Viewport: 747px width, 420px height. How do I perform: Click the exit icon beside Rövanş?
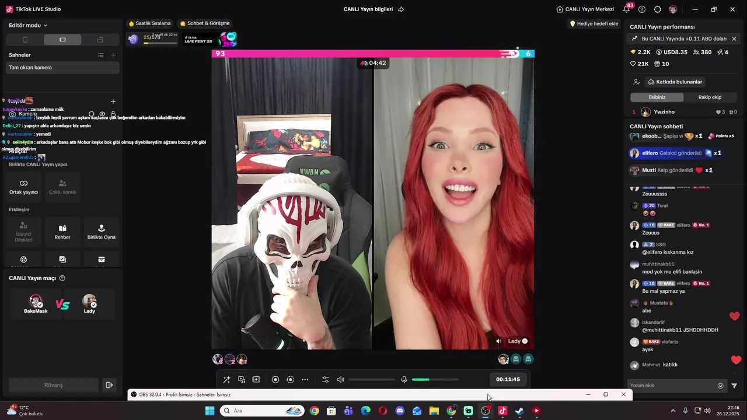coord(109,385)
